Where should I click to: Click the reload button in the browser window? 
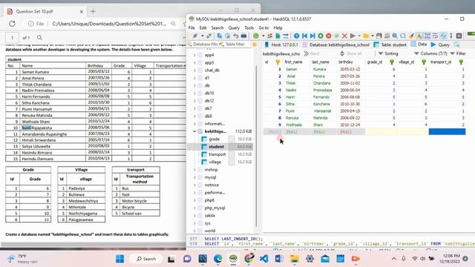[x=12, y=24]
